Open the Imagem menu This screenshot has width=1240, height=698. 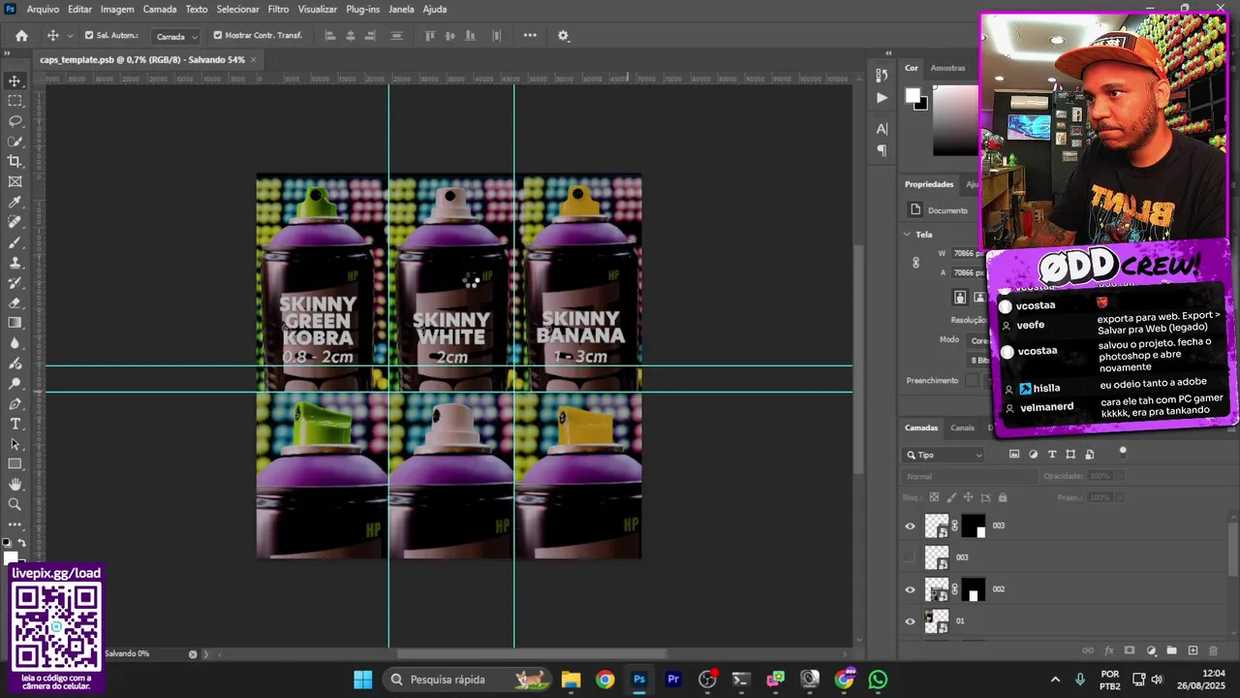pos(117,9)
